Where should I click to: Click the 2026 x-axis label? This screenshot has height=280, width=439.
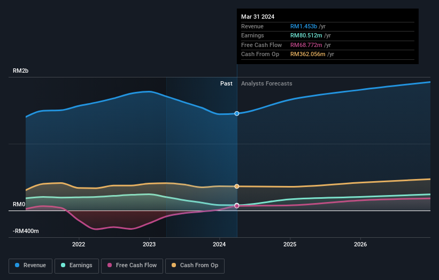pyautogui.click(x=360, y=245)
